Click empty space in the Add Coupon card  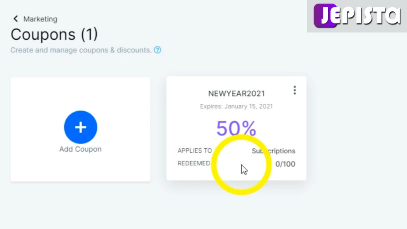point(80,93)
